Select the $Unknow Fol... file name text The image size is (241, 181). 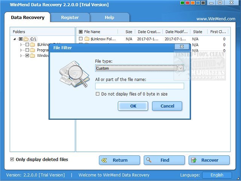coord(103,39)
